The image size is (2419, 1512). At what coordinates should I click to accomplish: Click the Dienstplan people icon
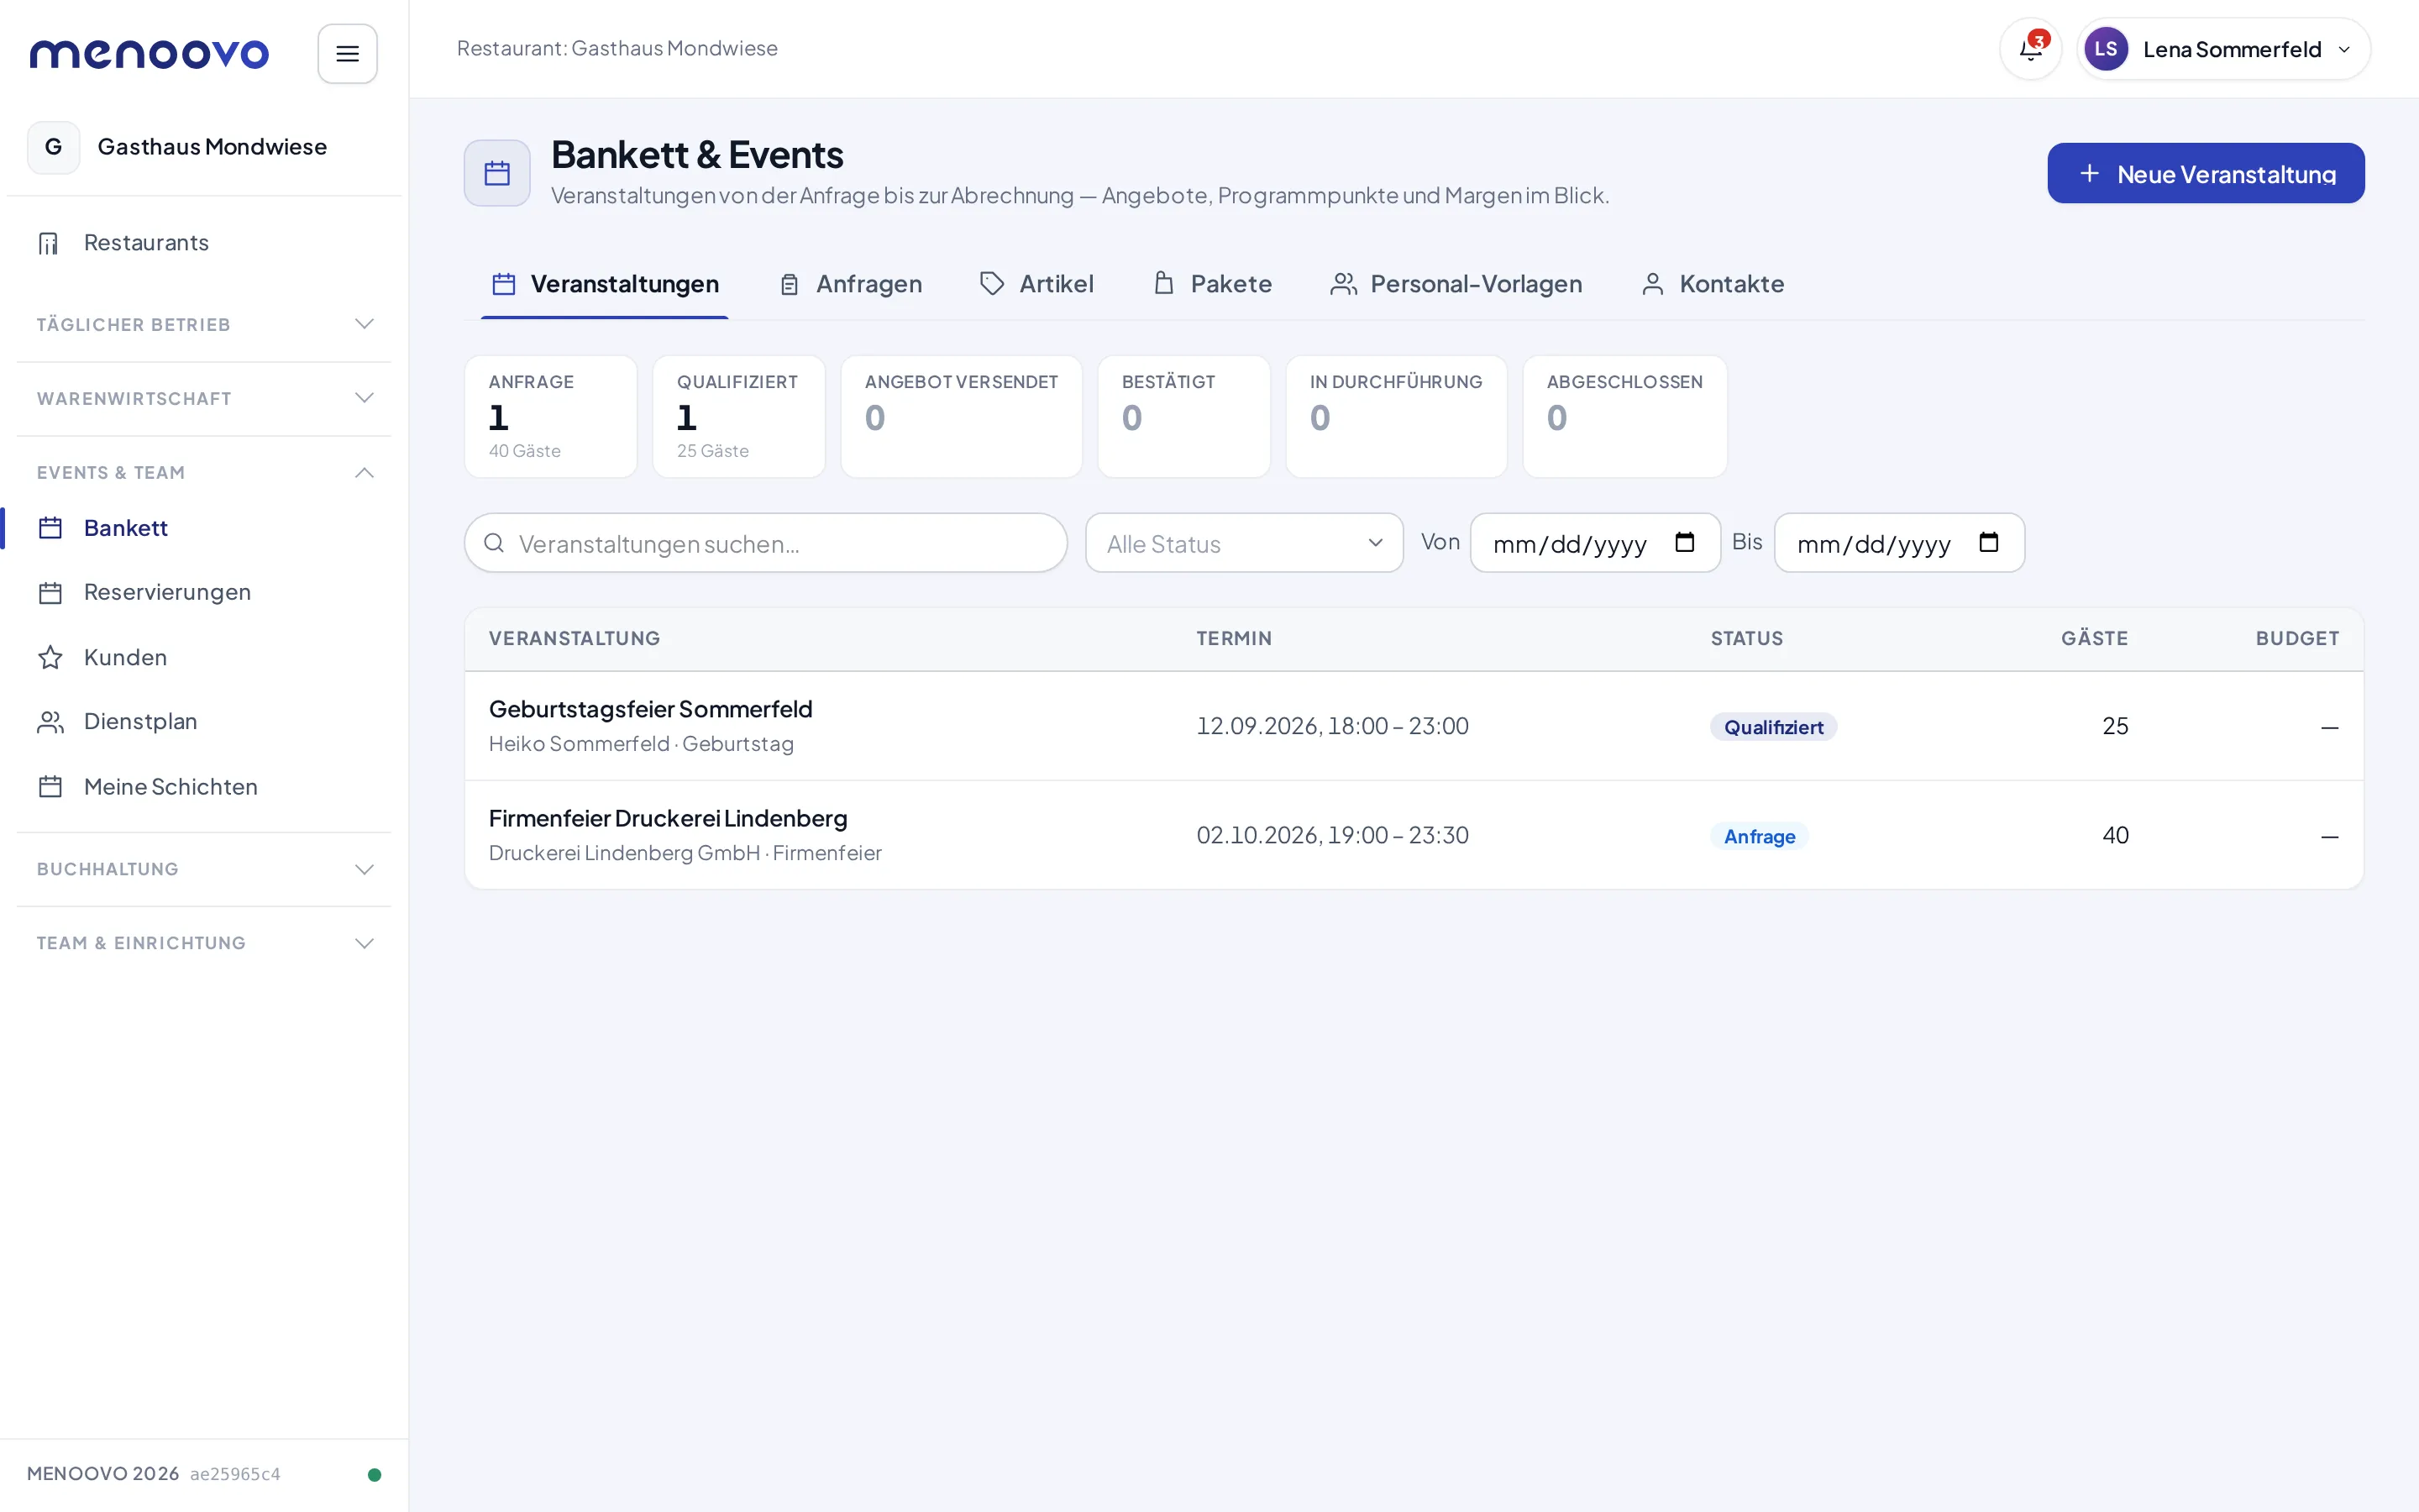tap(50, 722)
